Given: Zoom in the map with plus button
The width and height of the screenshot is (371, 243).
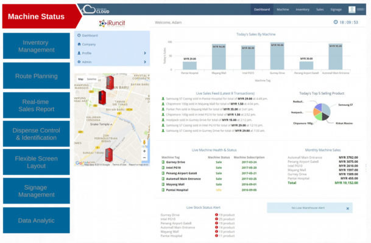Looking at the screenshot, I should coord(144,151).
